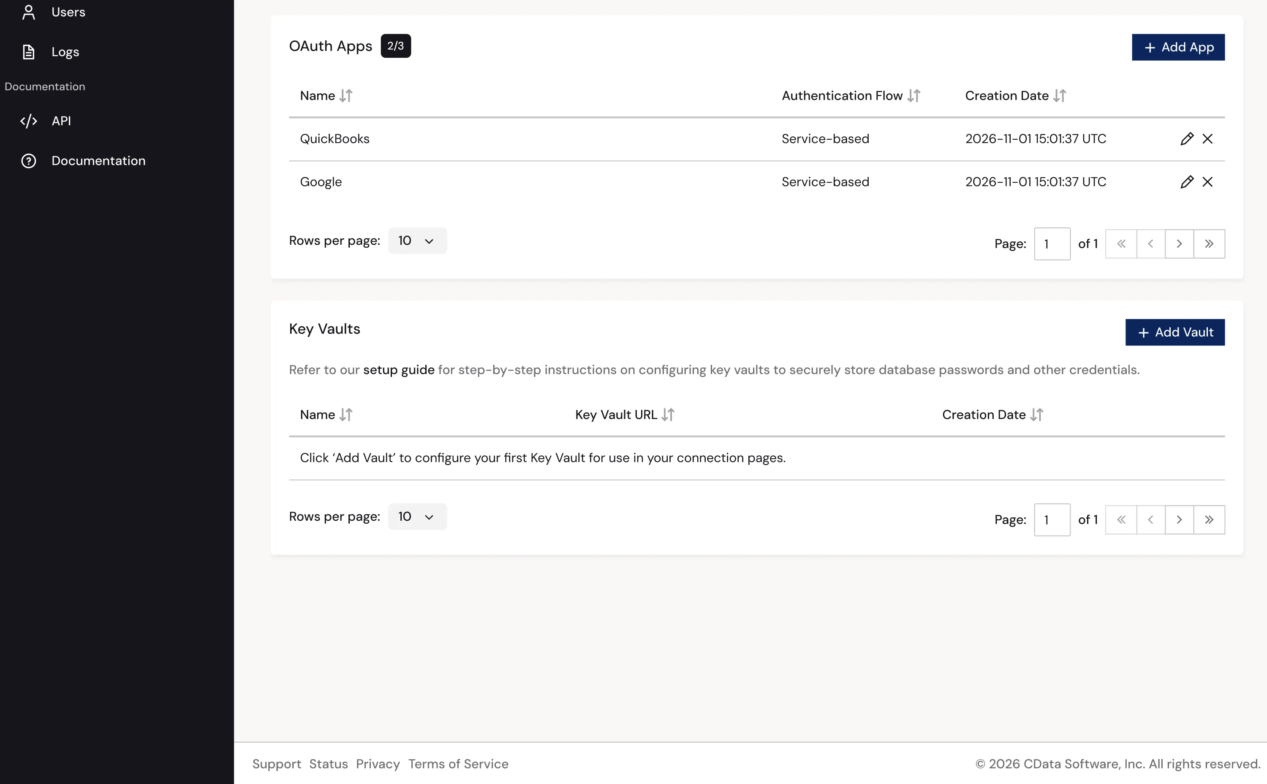Go to previous page of Key Vaults
The width and height of the screenshot is (1267, 784).
[1150, 519]
